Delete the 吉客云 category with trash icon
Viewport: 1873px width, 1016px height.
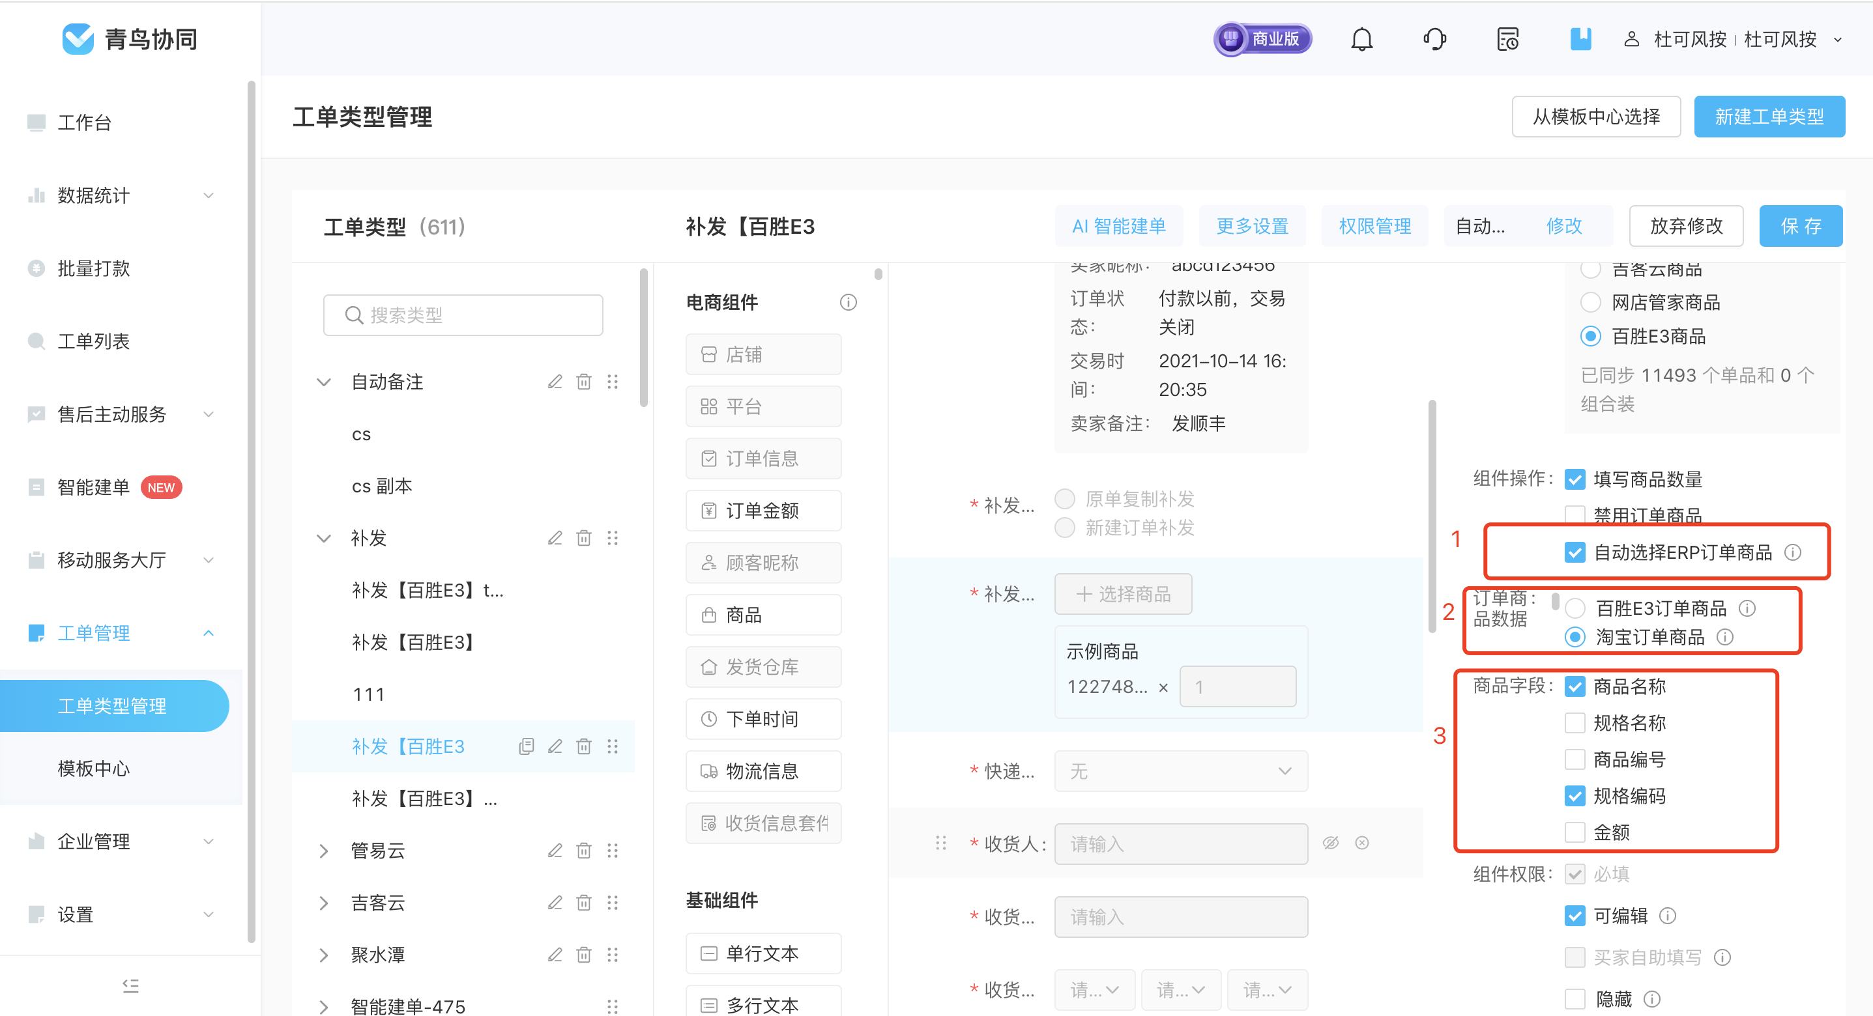[584, 903]
